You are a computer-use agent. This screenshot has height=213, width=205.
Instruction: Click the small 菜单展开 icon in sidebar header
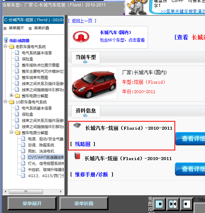click(5, 28)
